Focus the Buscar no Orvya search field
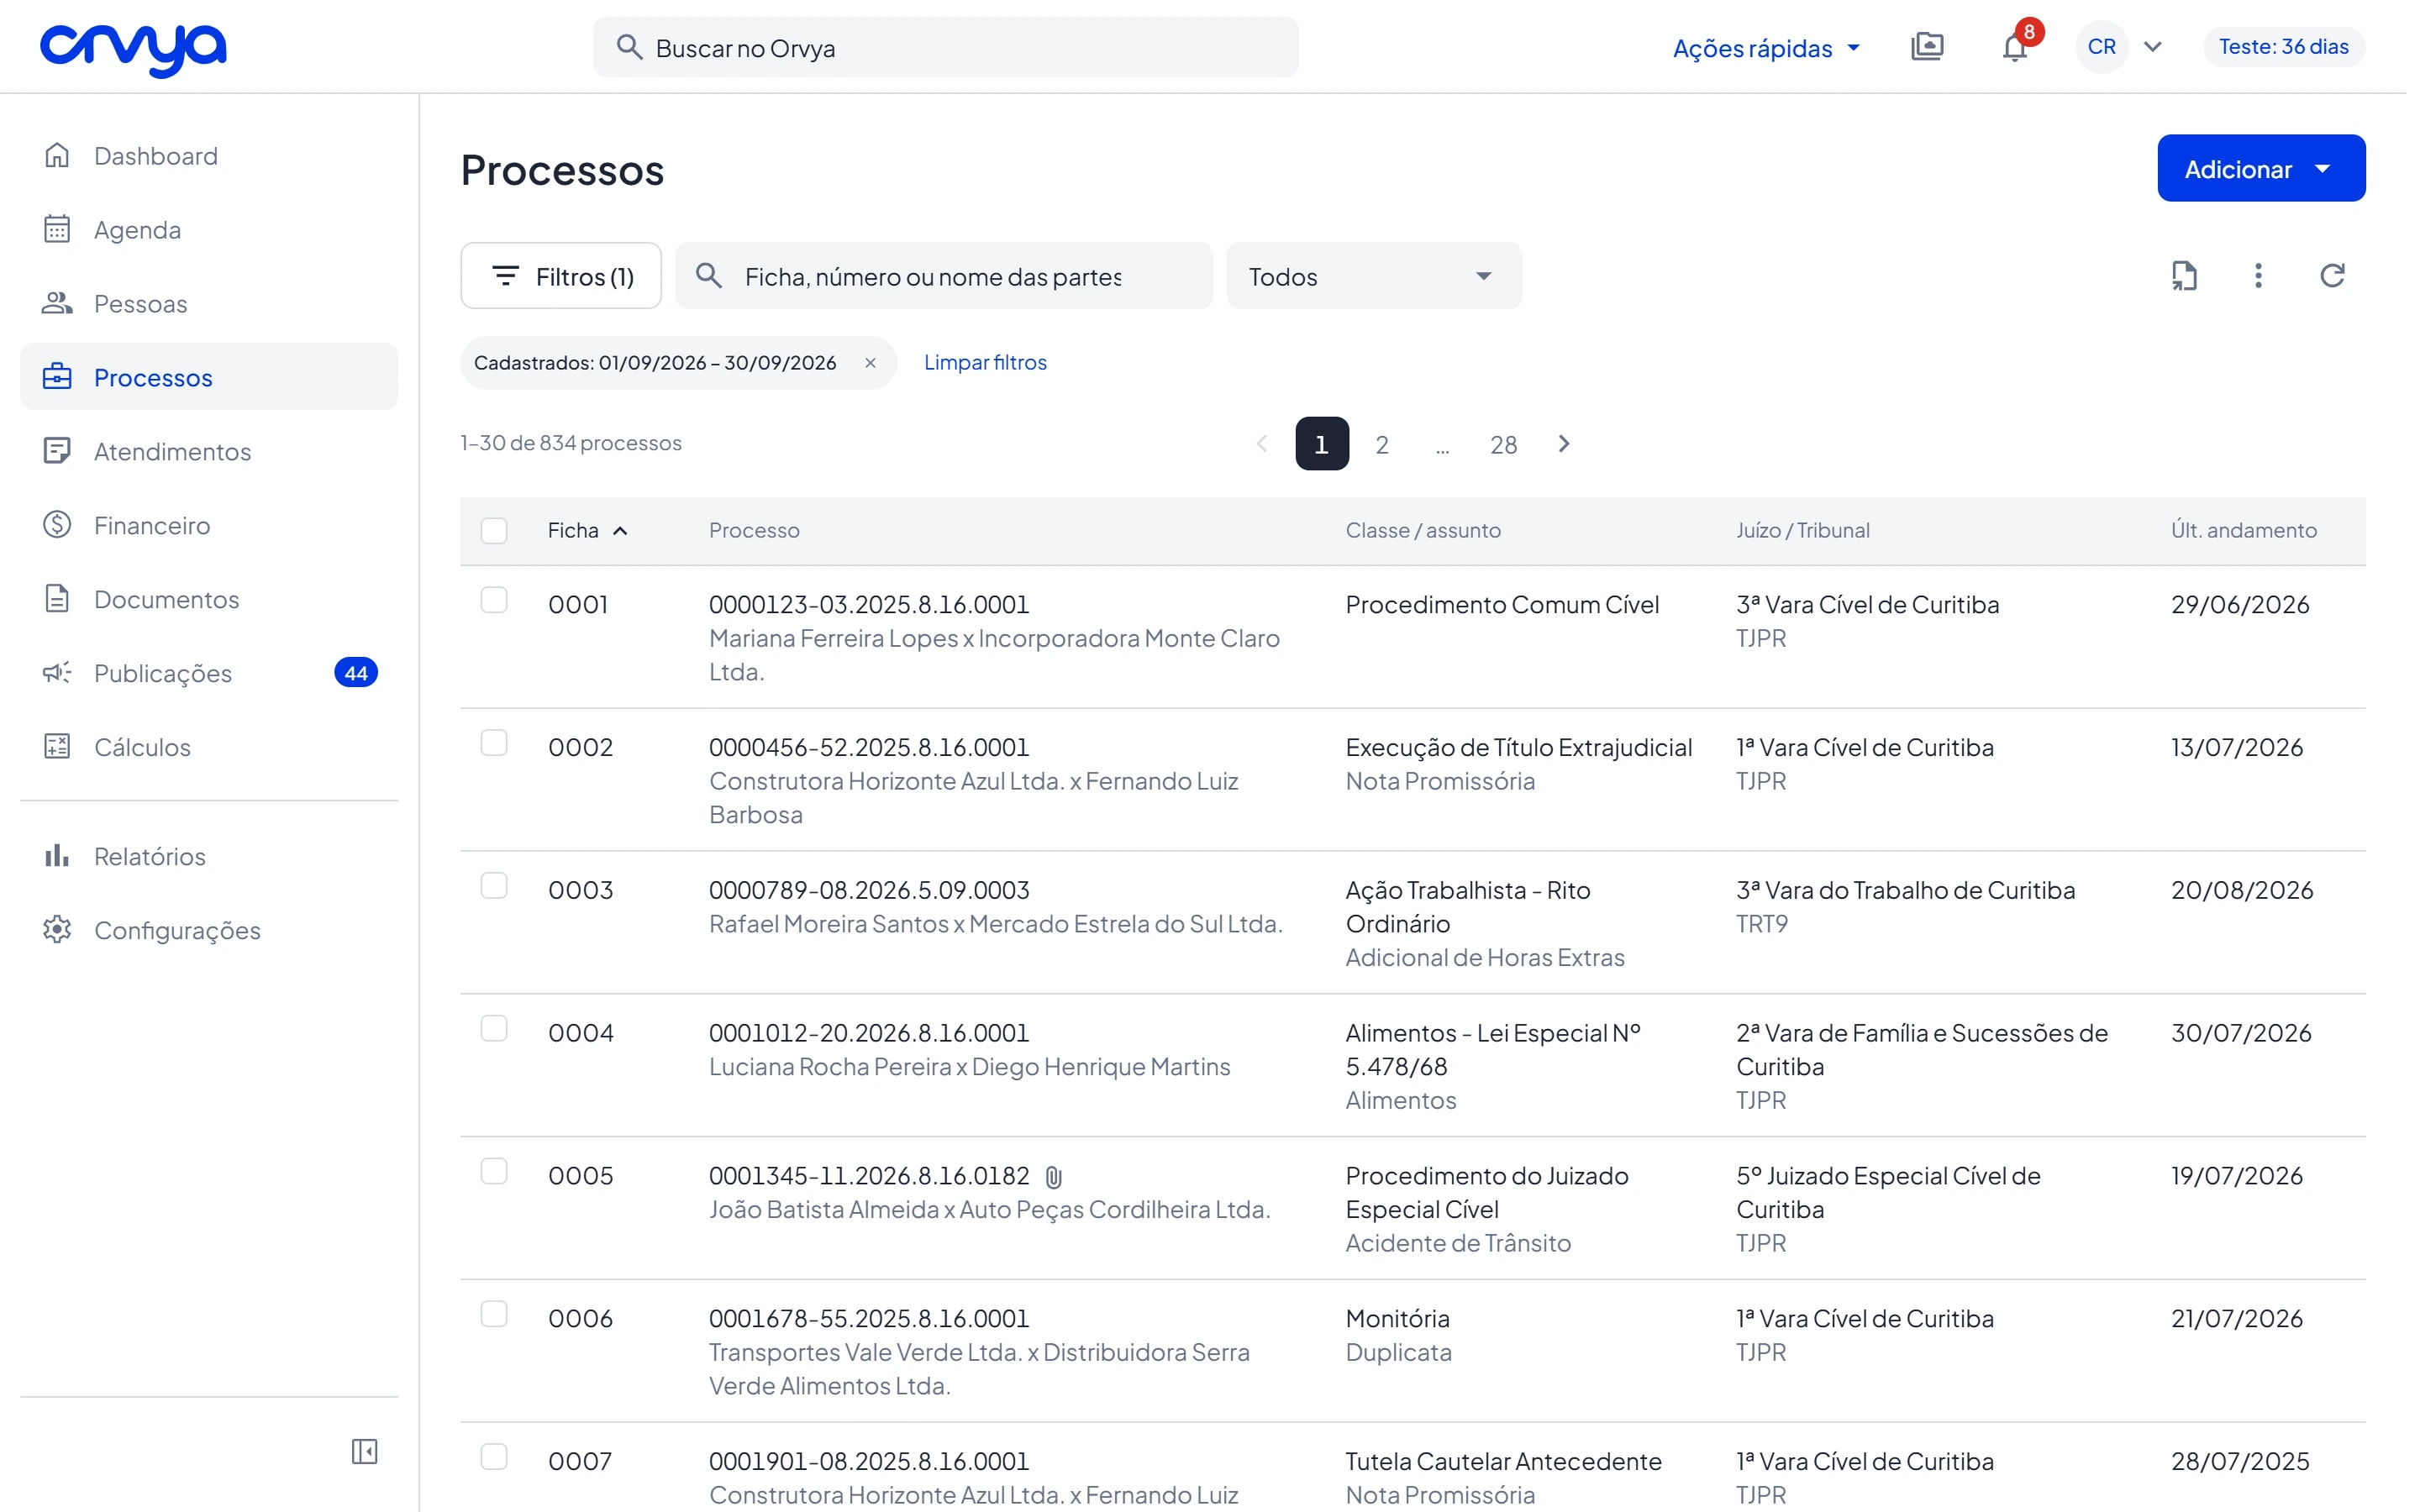Screen dimensions: 2420x1512 946,48
